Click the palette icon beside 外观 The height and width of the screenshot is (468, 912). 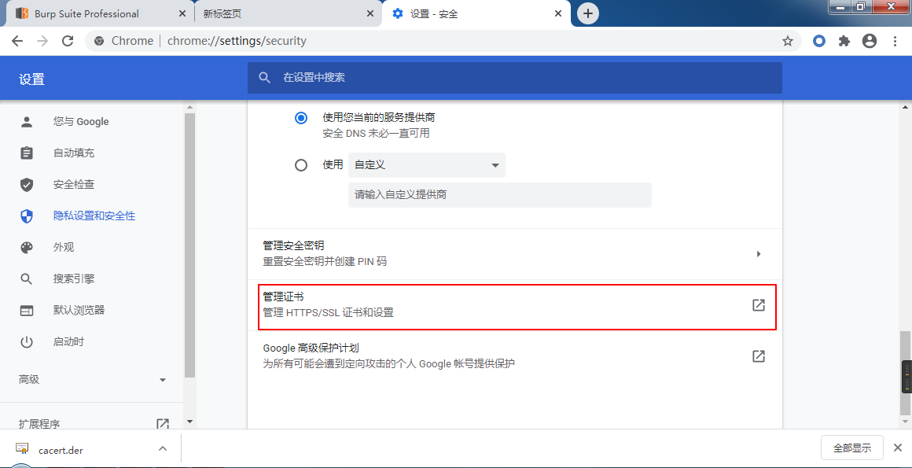click(x=27, y=248)
